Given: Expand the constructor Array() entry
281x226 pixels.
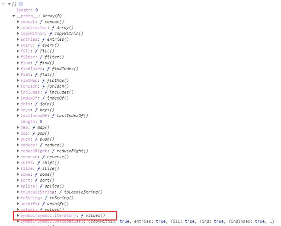Looking at the screenshot, I should click(18, 28).
